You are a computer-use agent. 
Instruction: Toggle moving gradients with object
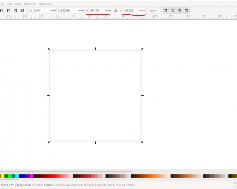click(x=179, y=10)
